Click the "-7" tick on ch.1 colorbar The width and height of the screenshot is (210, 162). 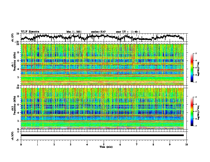196,82
